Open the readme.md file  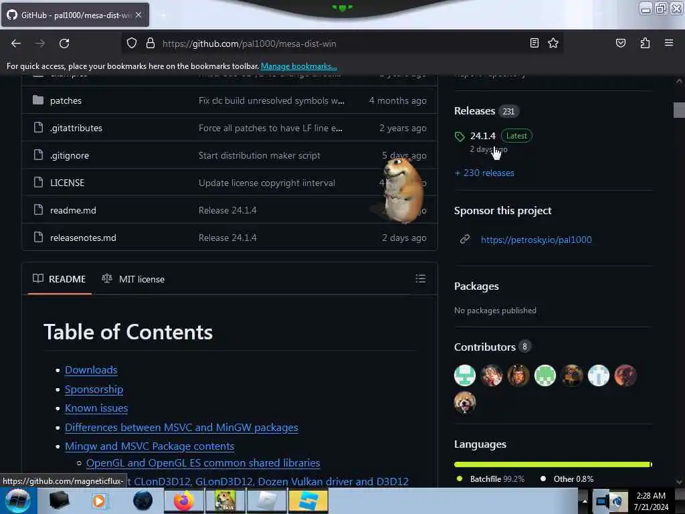(73, 210)
